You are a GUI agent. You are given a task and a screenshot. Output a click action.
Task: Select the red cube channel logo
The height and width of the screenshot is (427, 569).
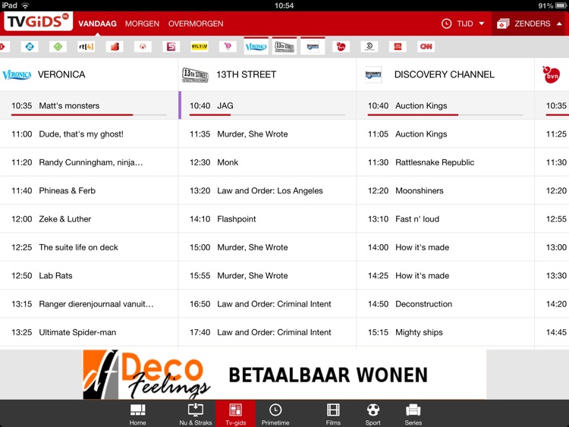pyautogui.click(x=115, y=46)
